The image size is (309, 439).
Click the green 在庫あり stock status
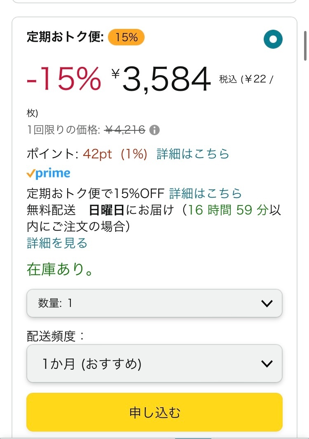[60, 269]
